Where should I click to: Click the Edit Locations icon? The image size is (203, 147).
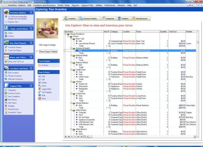tap(6, 73)
